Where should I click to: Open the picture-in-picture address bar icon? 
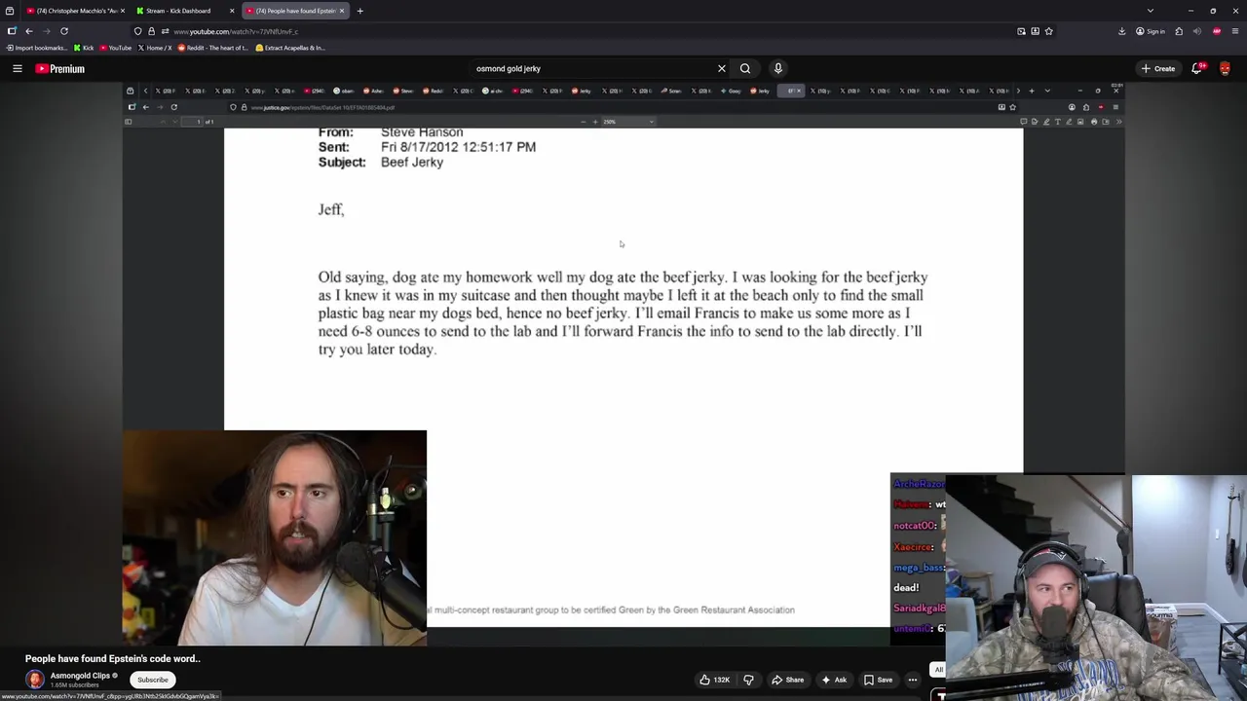click(1021, 31)
